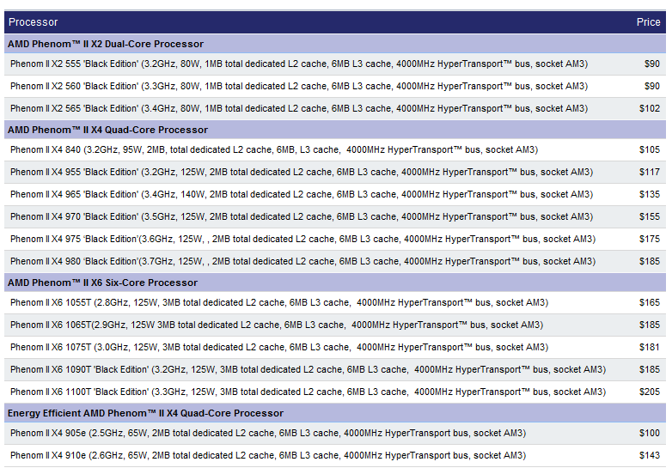
Task: Click the $105 price of the X4 840
Action: coord(650,150)
